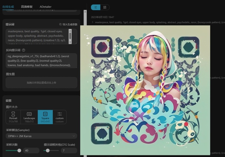Click 导入生成参数 import button
The image size is (225, 157).
(68, 24)
